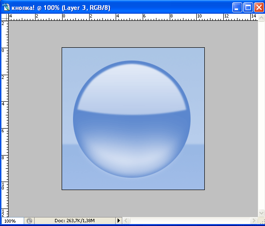Click the ruler origin crosshair corner
The width and height of the screenshot is (265, 226).
pos(5,17)
